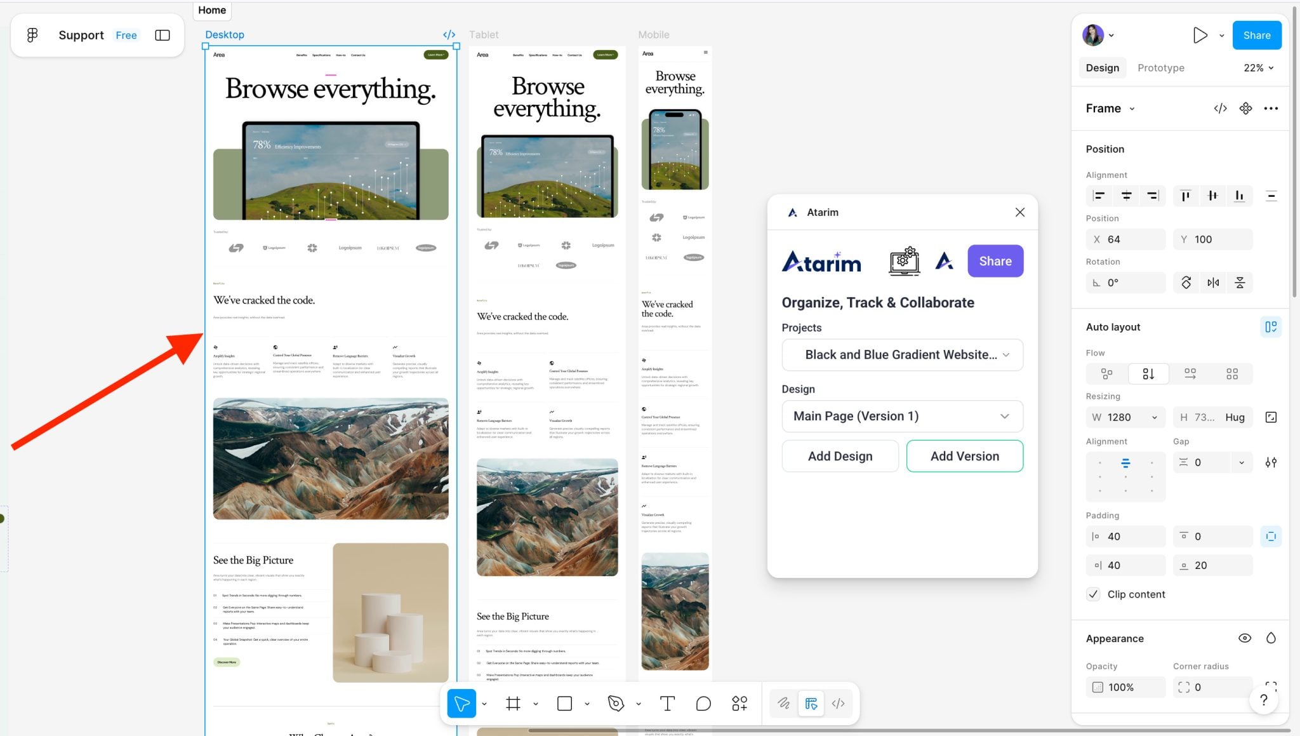
Task: Toggle appearance visibility eye icon
Action: coord(1244,638)
